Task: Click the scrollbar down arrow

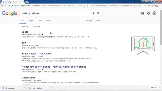Action: click(161, 84)
